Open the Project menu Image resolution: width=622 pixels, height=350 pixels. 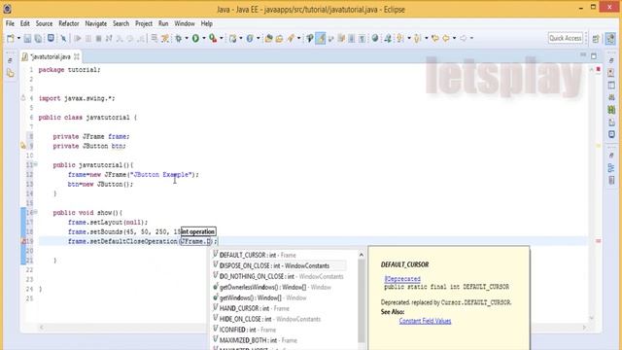coord(144,23)
